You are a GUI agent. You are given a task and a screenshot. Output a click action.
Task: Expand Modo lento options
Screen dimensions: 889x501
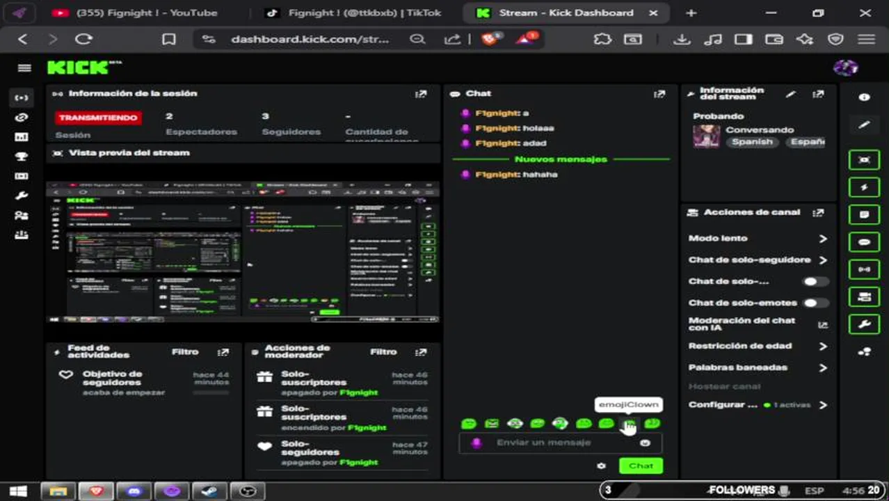click(x=823, y=239)
